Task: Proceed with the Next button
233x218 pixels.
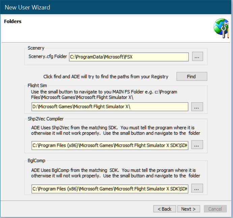Action: tap(188, 209)
